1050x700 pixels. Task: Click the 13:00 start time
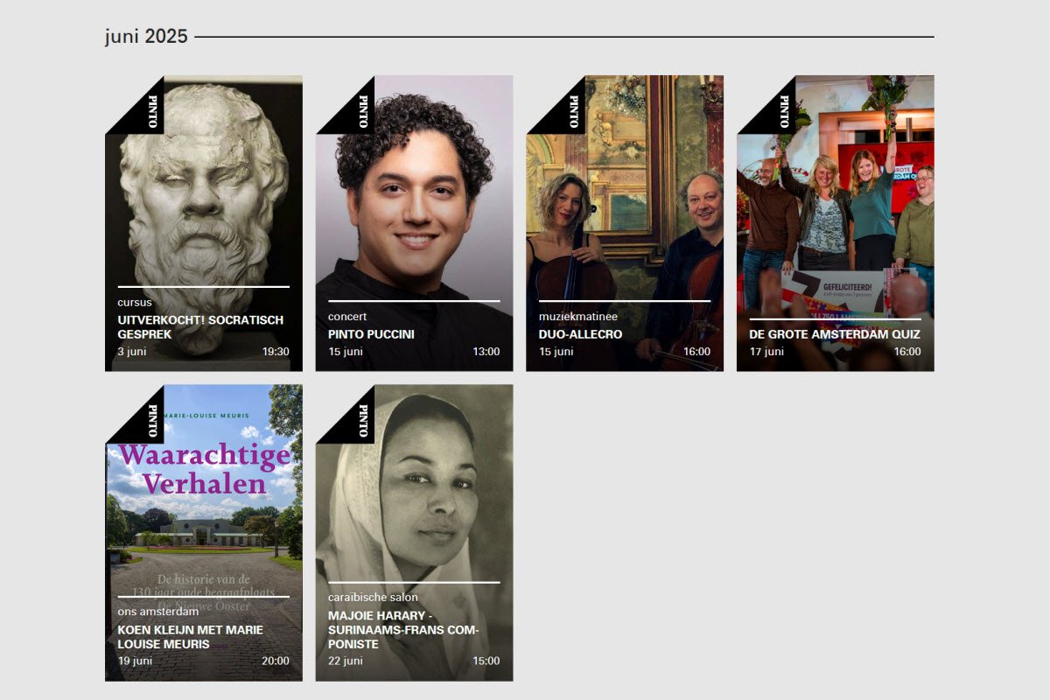(x=486, y=352)
